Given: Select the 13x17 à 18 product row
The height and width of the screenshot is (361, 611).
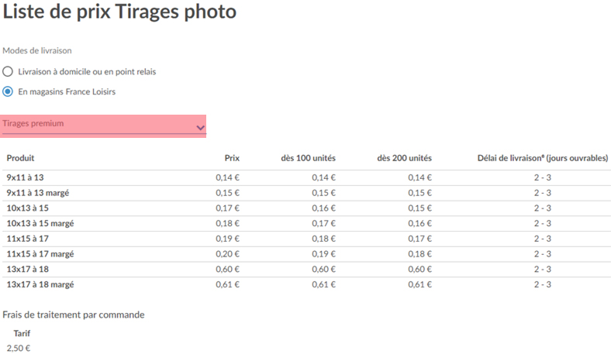Looking at the screenshot, I should pyautogui.click(x=305, y=269).
